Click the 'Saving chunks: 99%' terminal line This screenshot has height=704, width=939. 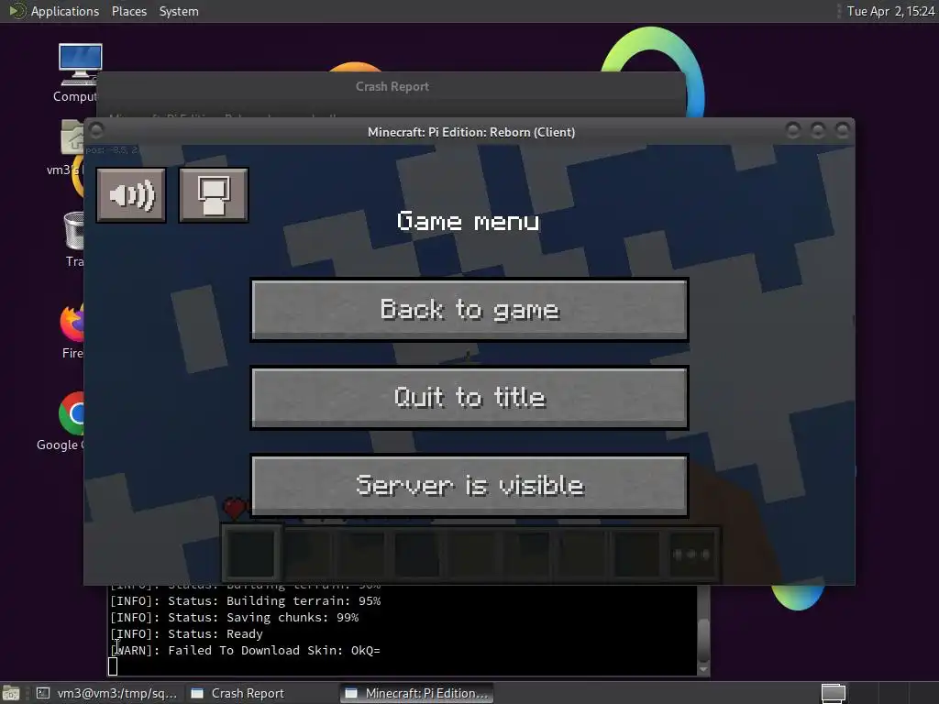(234, 617)
